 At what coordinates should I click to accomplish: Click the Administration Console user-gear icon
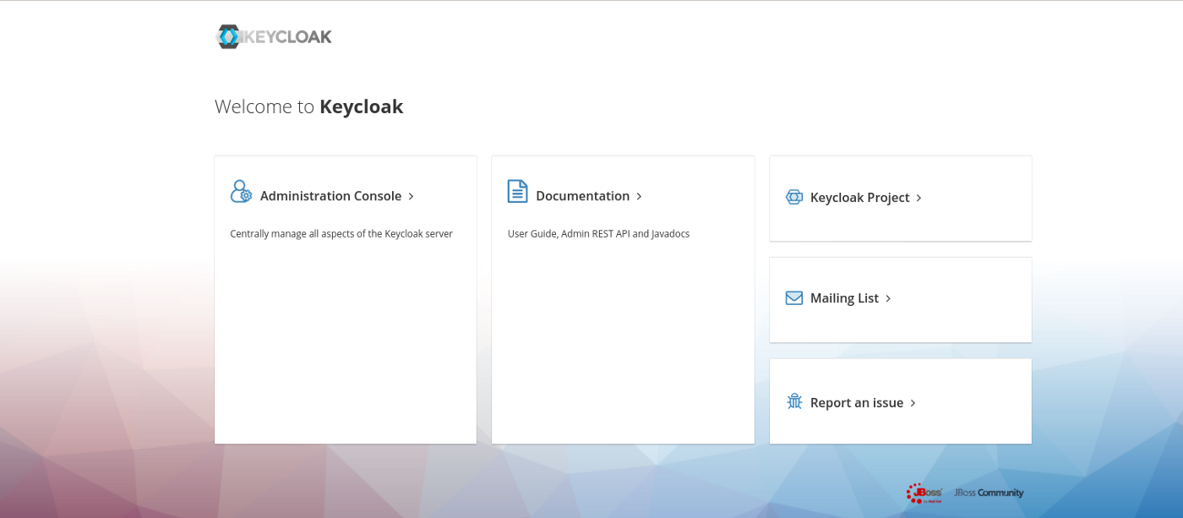pyautogui.click(x=241, y=191)
